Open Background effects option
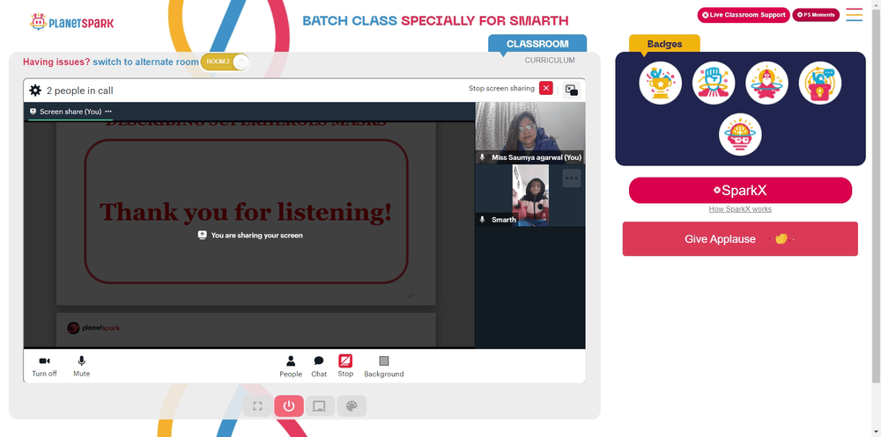 pos(384,367)
